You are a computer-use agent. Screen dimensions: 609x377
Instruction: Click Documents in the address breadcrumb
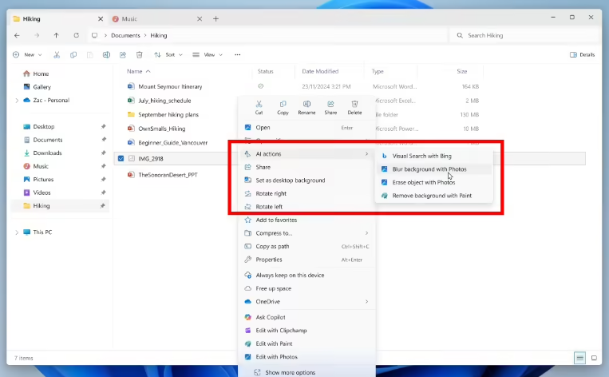tap(125, 35)
